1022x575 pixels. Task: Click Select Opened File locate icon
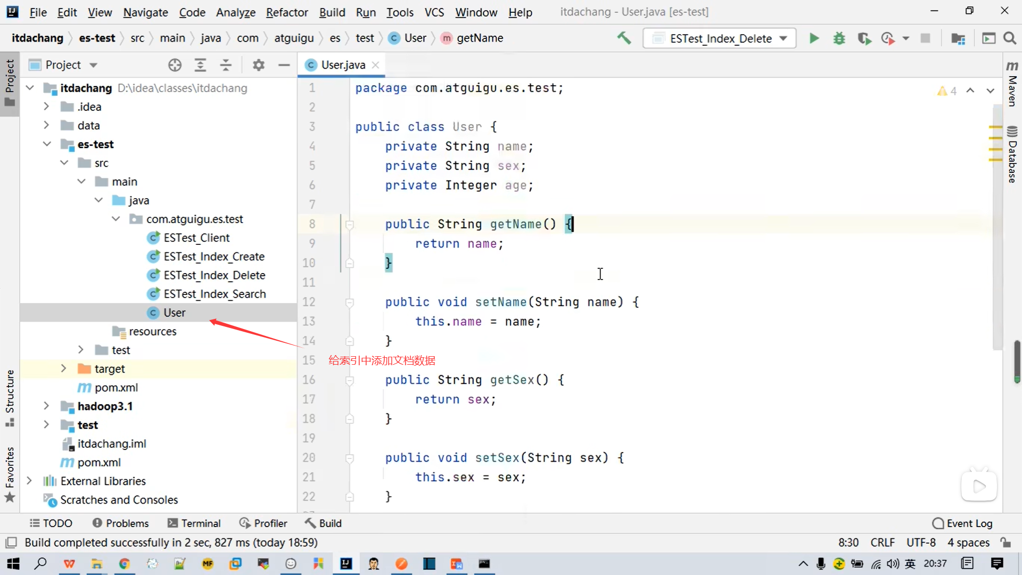click(x=175, y=65)
